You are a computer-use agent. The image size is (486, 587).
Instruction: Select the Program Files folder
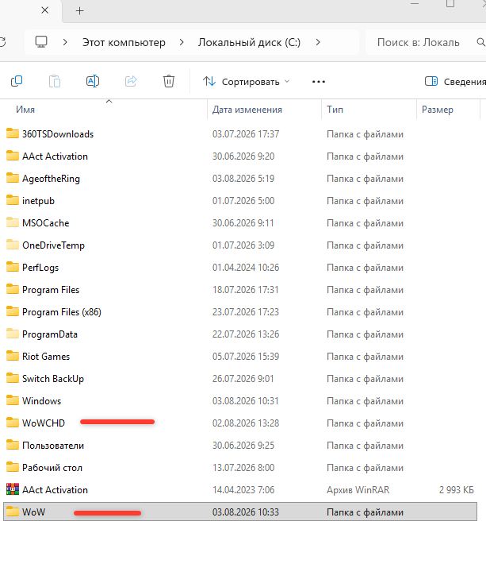pos(240,290)
